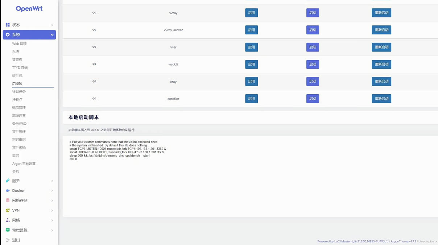Open the 关机 submenu item
438x245 pixels.
(x=16, y=171)
